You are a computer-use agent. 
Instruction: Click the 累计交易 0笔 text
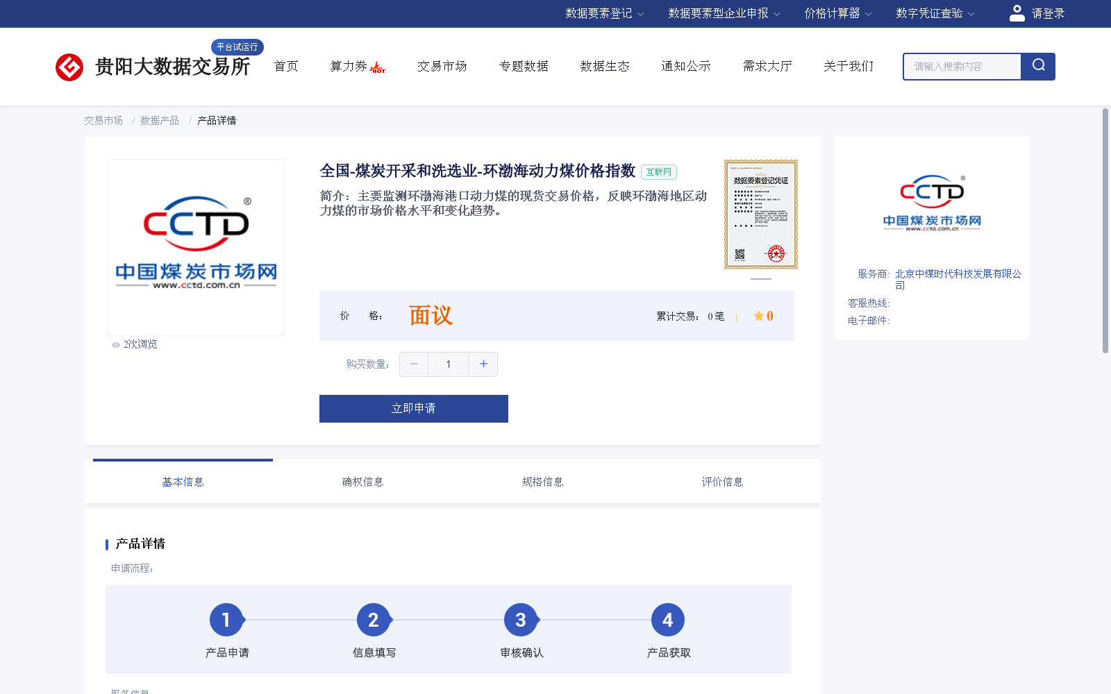click(x=690, y=316)
